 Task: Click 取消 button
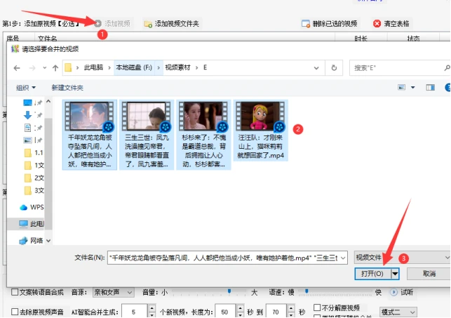(x=429, y=273)
